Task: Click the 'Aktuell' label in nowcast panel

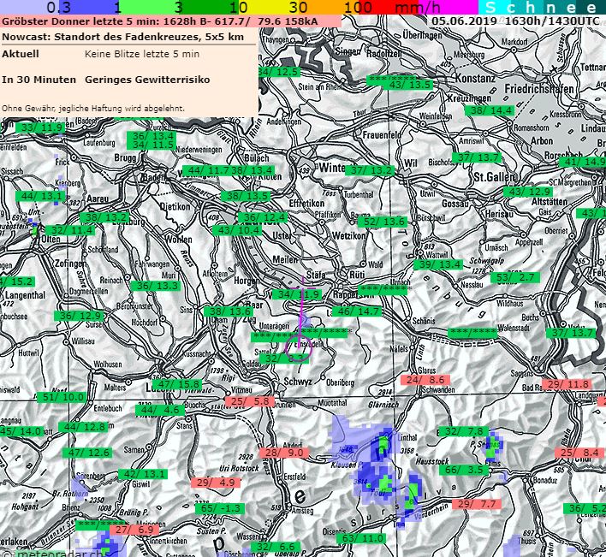Action: click(21, 54)
